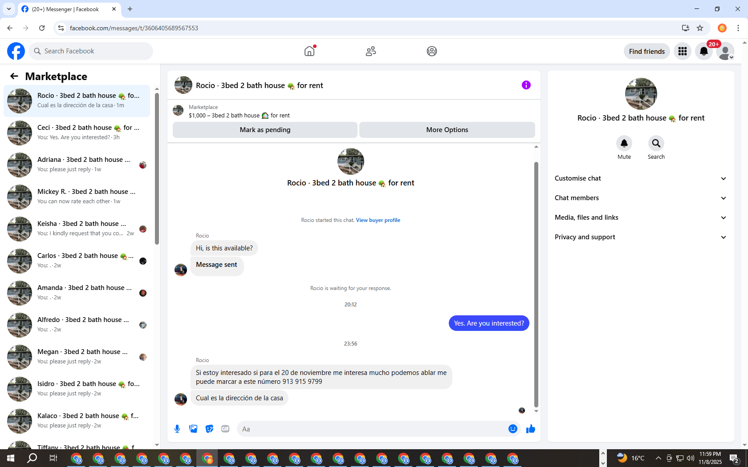Open View buyer profile link

(378, 220)
